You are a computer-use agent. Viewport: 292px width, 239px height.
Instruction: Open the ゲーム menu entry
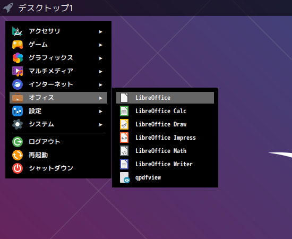pos(58,45)
